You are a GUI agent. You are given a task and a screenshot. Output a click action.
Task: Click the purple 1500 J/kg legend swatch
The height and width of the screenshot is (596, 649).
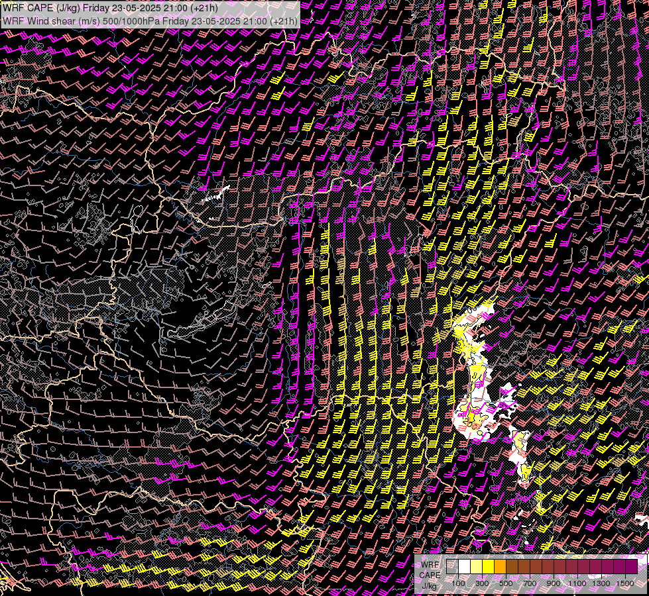point(632,566)
